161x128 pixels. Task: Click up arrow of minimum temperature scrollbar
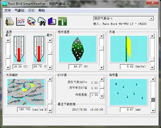click(x=8, y=40)
